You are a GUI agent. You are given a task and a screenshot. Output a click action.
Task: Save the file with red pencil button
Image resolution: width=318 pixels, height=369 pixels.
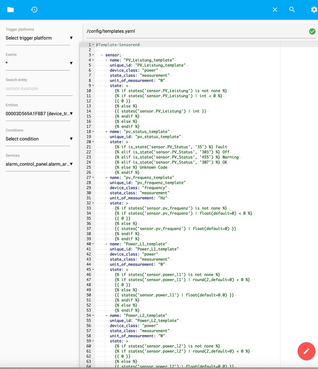(306, 351)
